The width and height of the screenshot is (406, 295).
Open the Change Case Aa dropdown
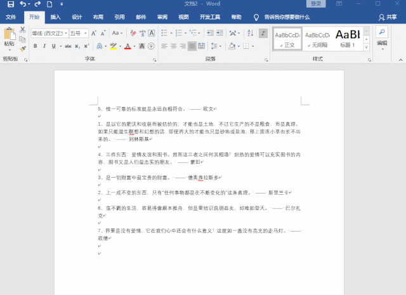(x=117, y=33)
